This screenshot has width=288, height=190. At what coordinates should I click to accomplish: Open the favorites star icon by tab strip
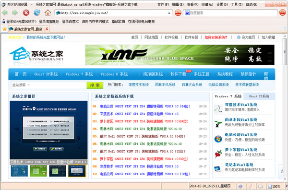coord(5,29)
